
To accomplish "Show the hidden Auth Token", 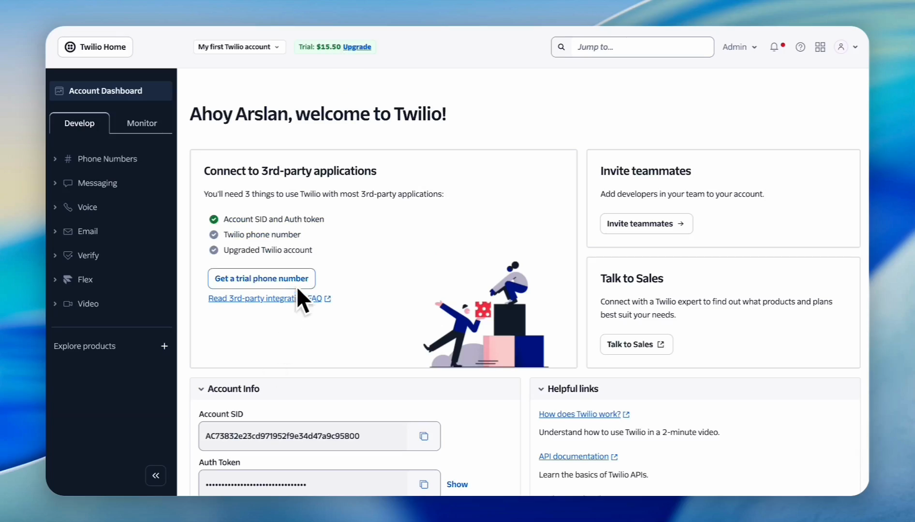I will (x=457, y=484).
